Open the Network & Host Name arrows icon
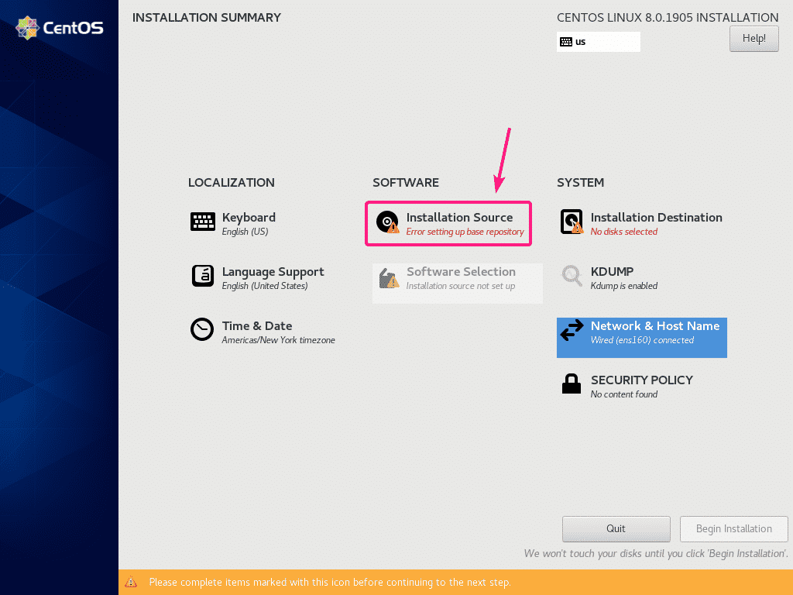The height and width of the screenshot is (595, 793). (572, 331)
